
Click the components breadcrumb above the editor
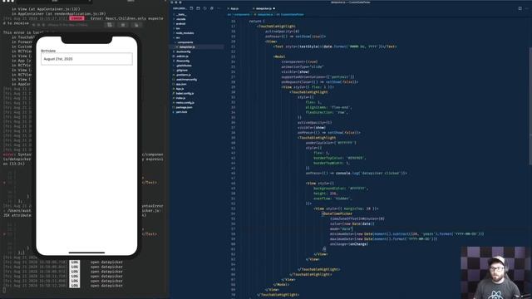tap(242, 15)
